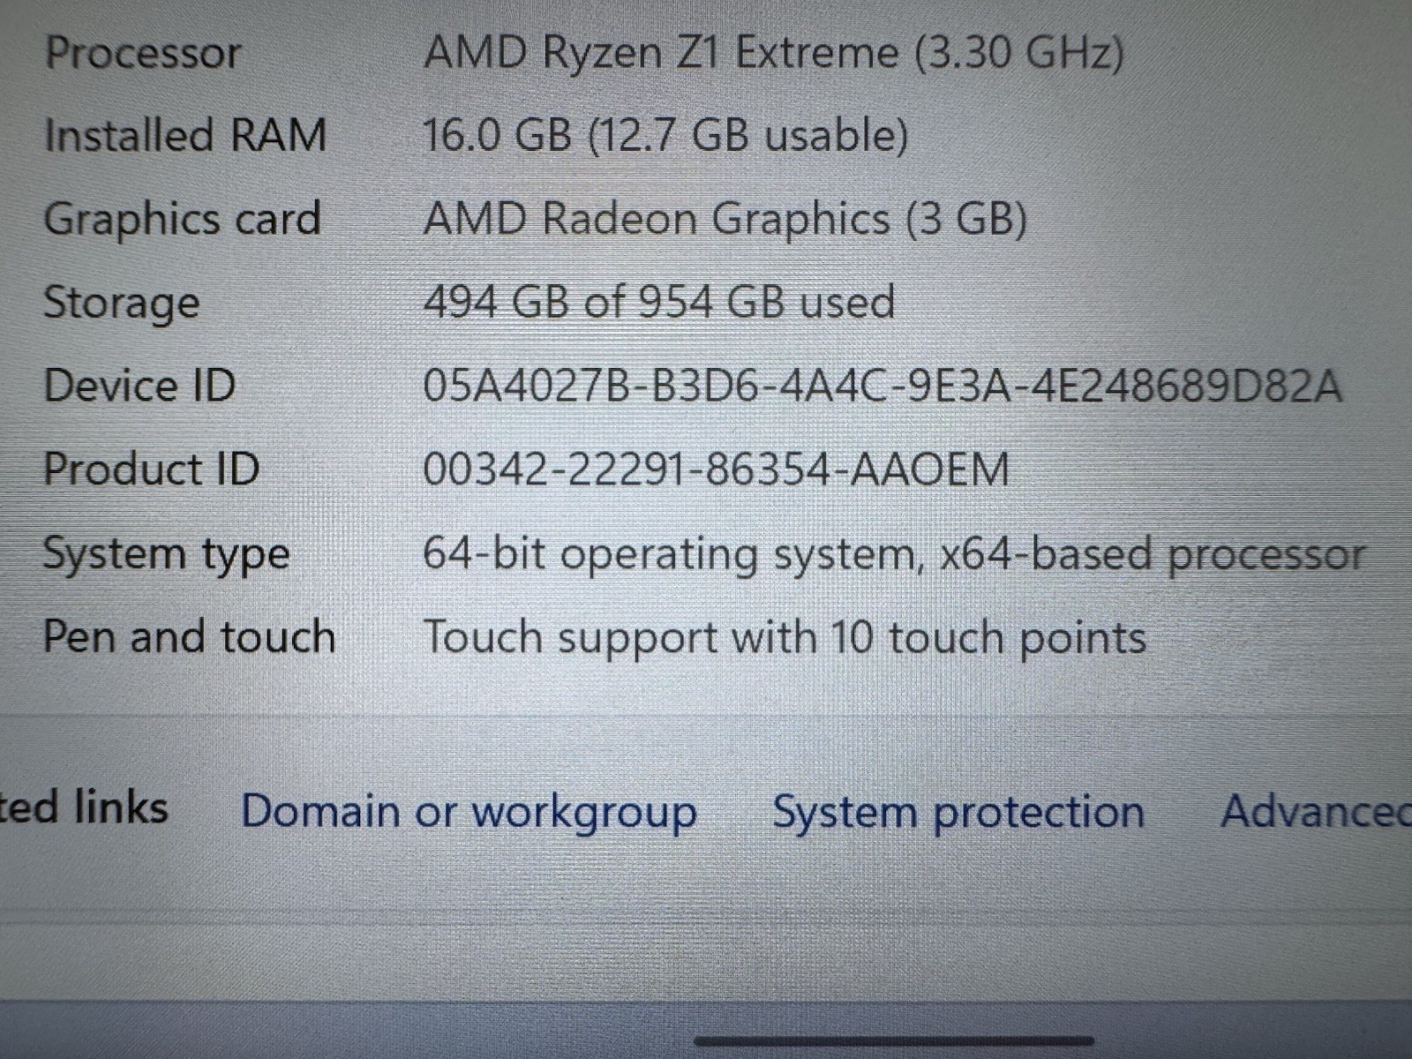Image resolution: width=1412 pixels, height=1059 pixels.
Task: Select 'AMD Ryzen Z1 Extreme (3.30 GHz)' value
Action: coord(774,53)
